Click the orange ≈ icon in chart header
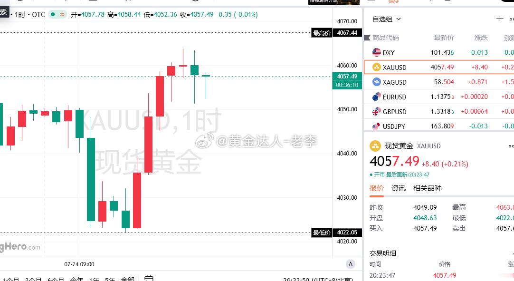Viewport: 514px width, 281px height. 62,14
